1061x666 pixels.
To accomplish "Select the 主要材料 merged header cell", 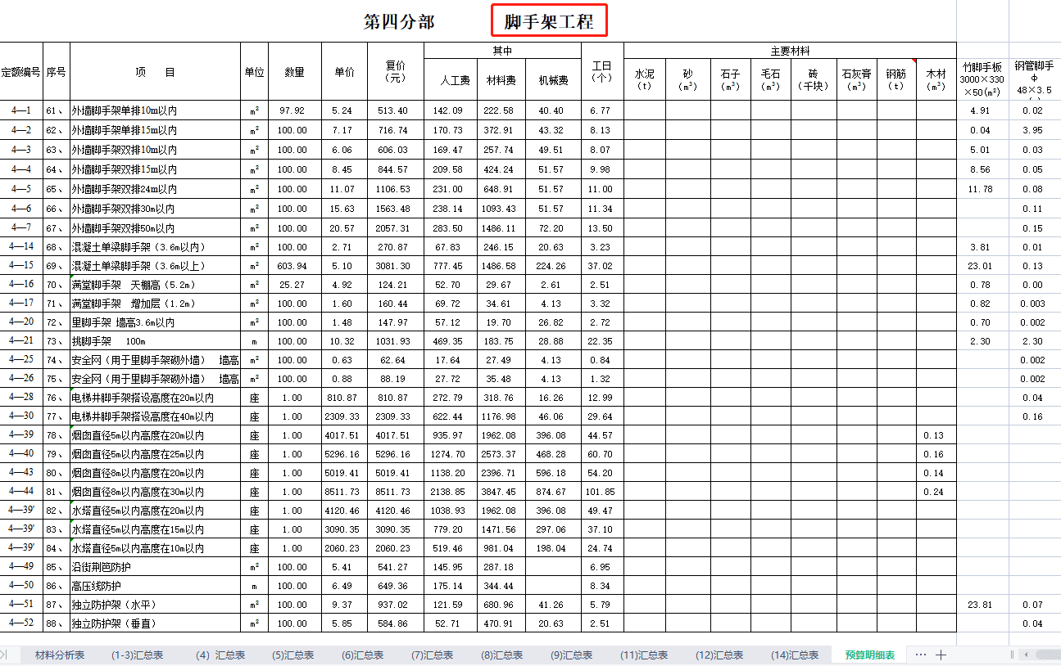I will pos(790,51).
